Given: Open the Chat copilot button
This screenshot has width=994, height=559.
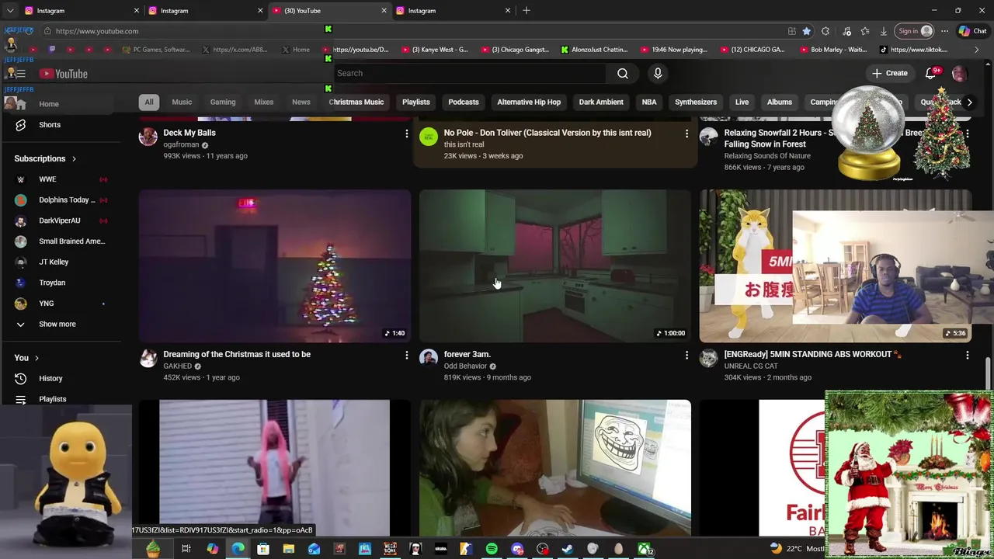Looking at the screenshot, I should [x=973, y=31].
